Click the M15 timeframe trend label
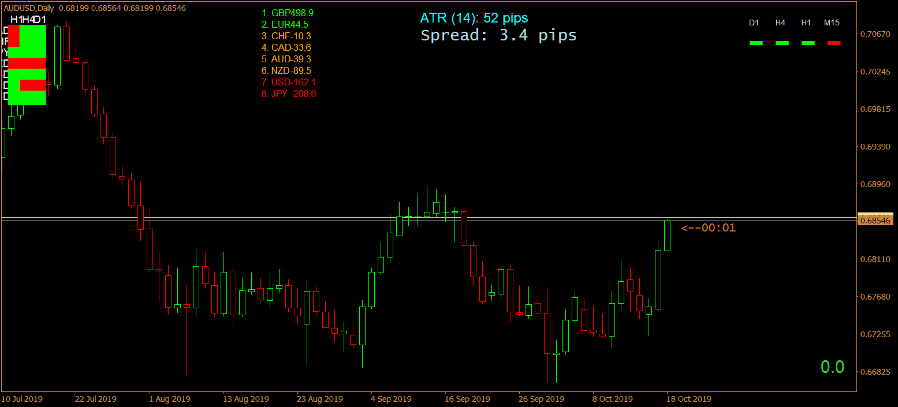This screenshot has height=407, width=898. click(832, 23)
